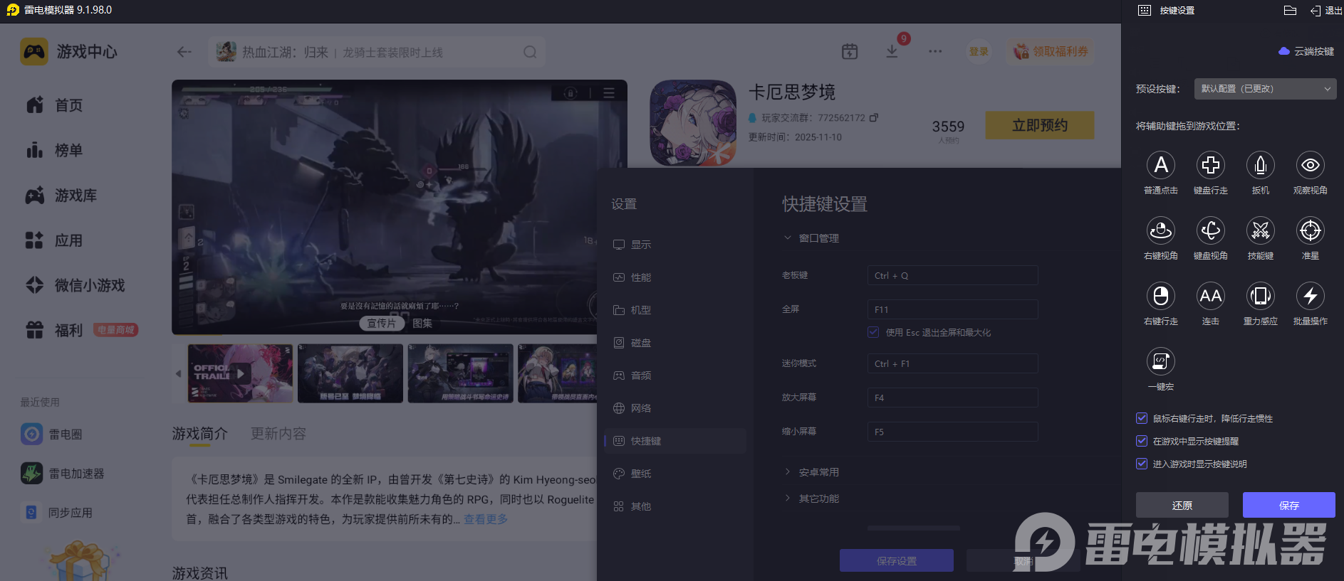Click 保存设置 in settings dialog
Screen dimensions: 1344x581
click(897, 560)
